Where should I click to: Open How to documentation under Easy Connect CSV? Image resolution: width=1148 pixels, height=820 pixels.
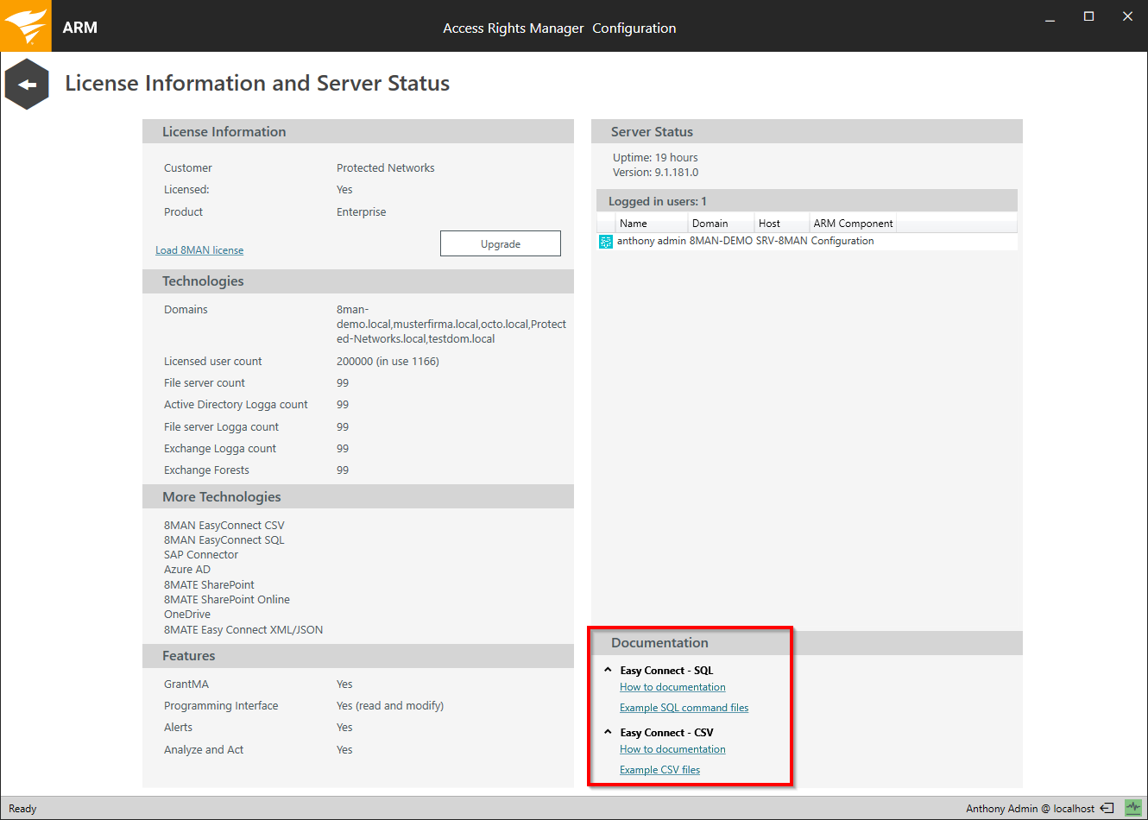(x=672, y=749)
